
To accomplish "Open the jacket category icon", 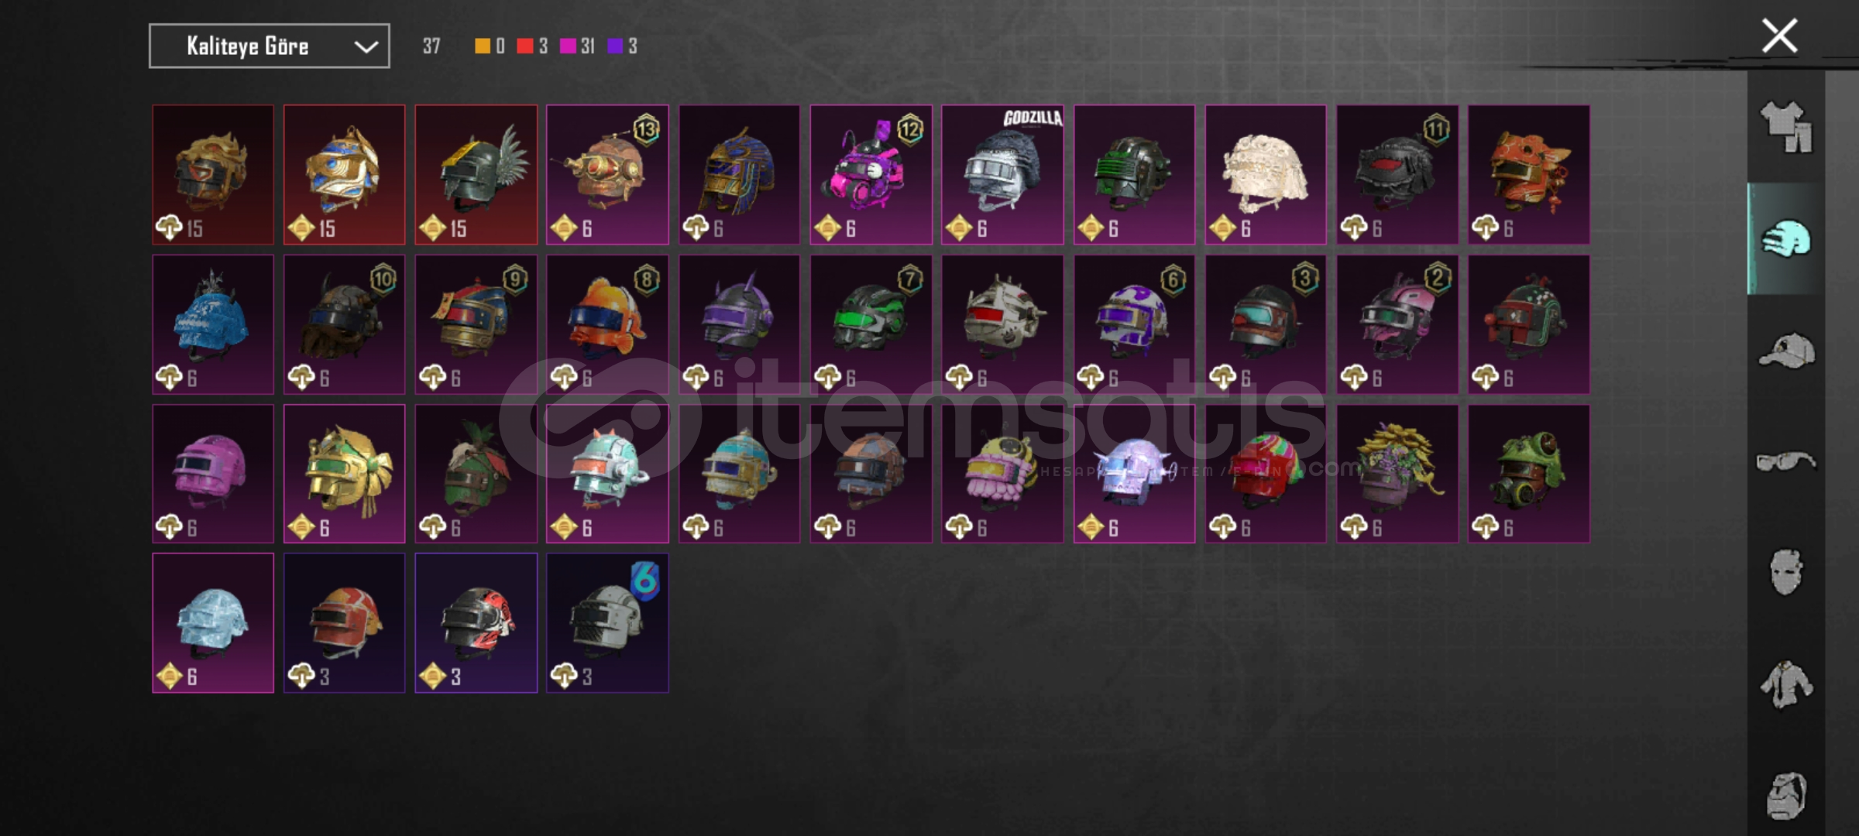I will point(1786,684).
